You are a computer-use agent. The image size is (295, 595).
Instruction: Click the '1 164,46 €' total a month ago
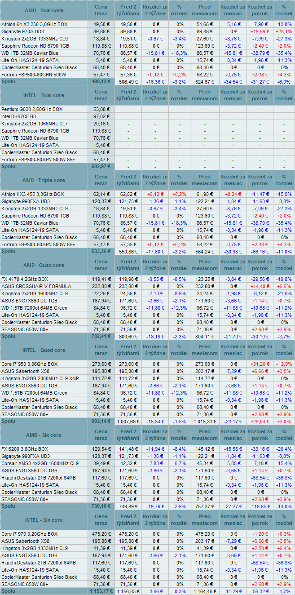point(205,591)
